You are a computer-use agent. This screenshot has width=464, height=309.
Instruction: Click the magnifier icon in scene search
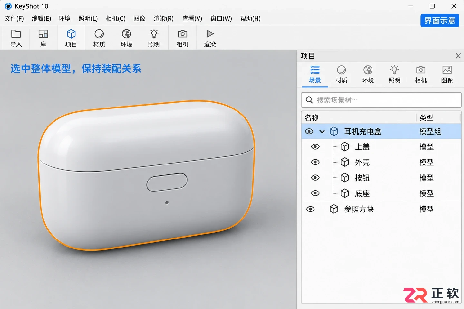309,100
